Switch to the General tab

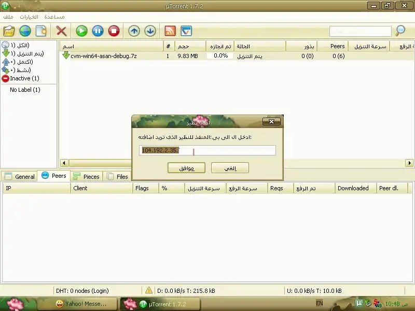(x=20, y=176)
